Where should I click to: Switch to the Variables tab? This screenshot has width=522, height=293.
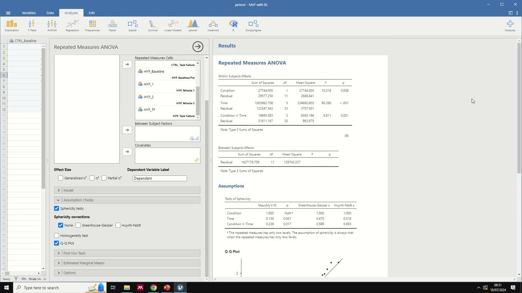(x=29, y=13)
